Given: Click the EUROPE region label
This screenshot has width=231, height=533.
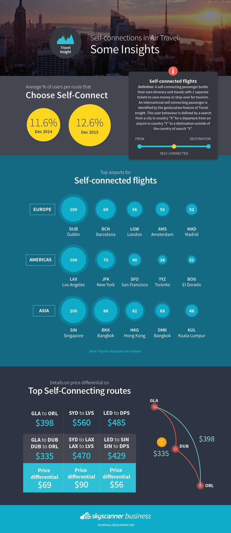Looking at the screenshot, I should tap(42, 209).
